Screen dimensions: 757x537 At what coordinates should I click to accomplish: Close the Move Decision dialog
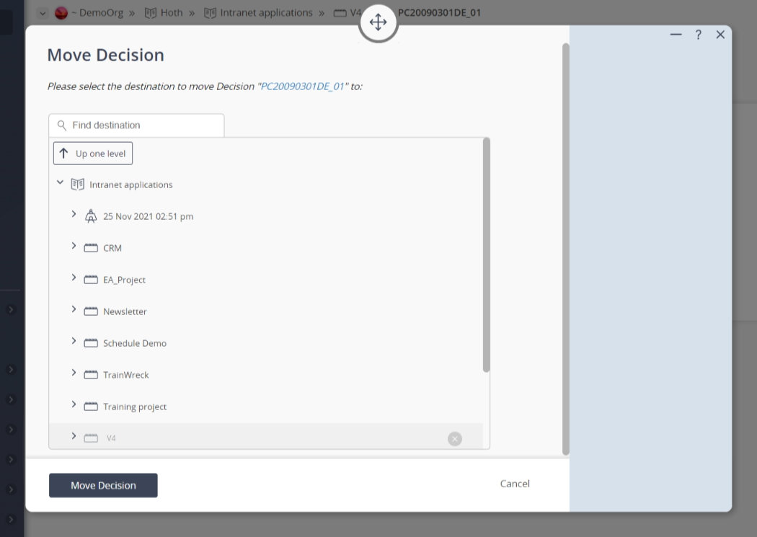(720, 35)
